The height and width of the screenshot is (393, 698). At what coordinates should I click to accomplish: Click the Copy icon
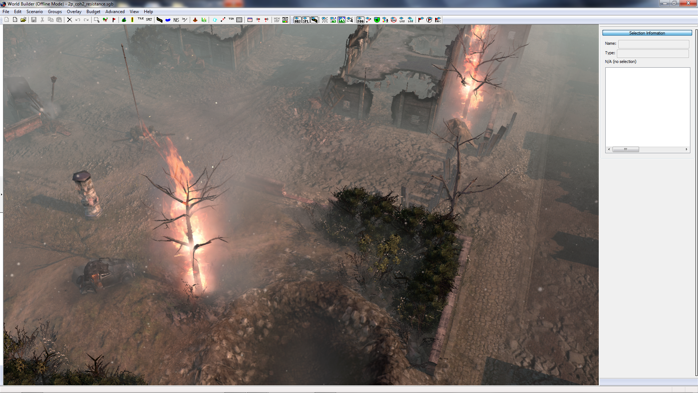click(51, 20)
